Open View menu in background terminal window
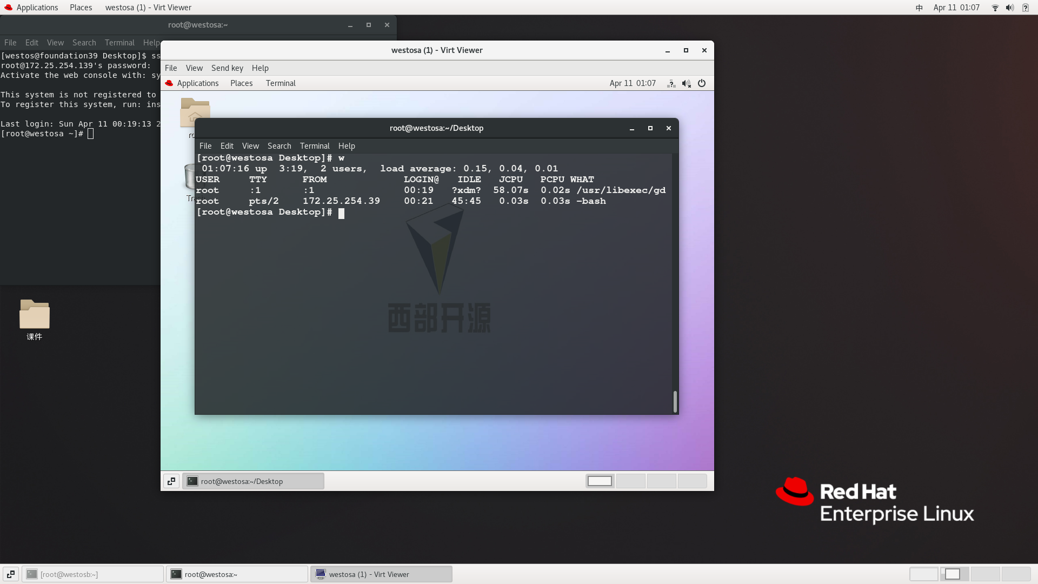 pos(55,43)
